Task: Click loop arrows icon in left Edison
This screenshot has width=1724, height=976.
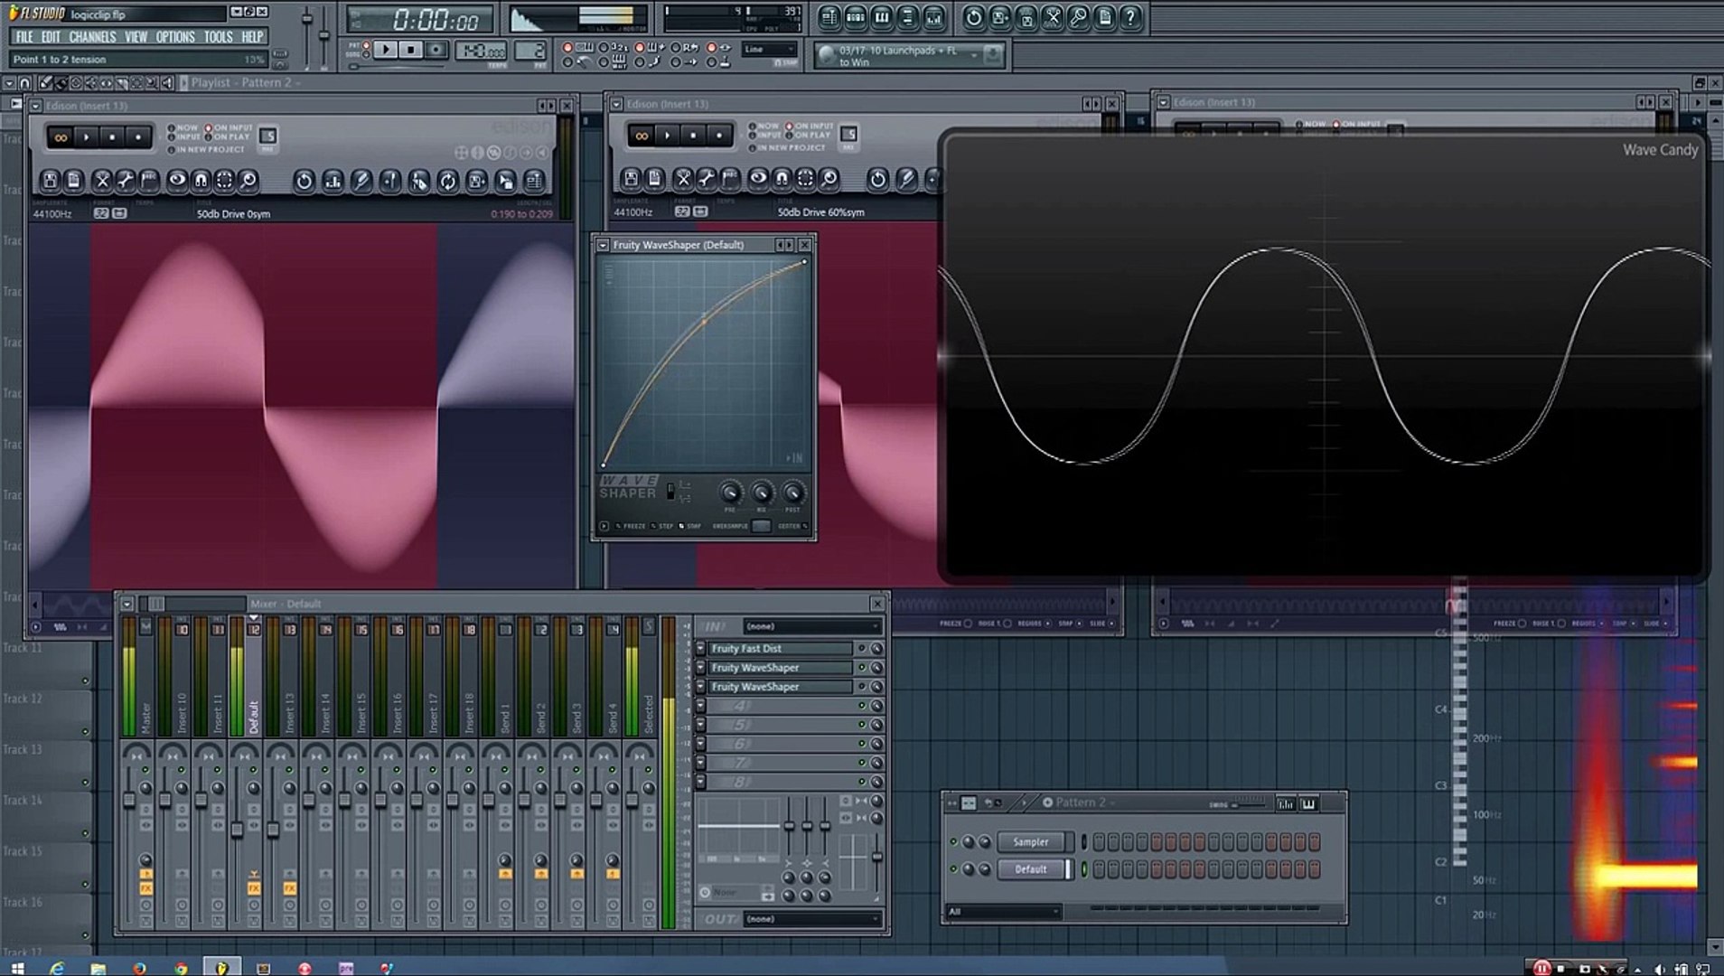Action: 447,181
